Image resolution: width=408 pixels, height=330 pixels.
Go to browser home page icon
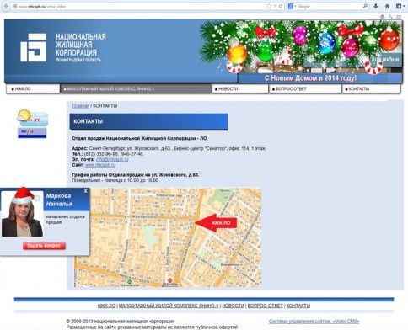tap(387, 6)
